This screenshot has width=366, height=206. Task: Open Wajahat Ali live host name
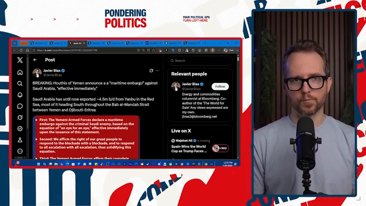pyautogui.click(x=184, y=141)
